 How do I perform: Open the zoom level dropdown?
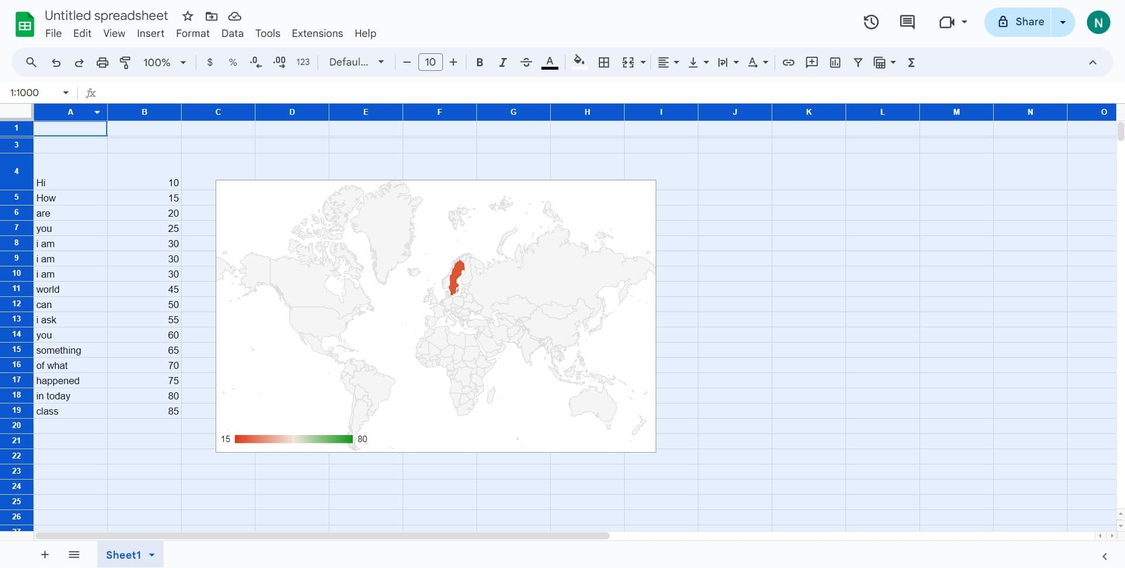(163, 62)
